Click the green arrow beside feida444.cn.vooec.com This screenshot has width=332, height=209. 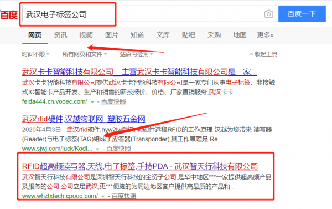[92, 102]
